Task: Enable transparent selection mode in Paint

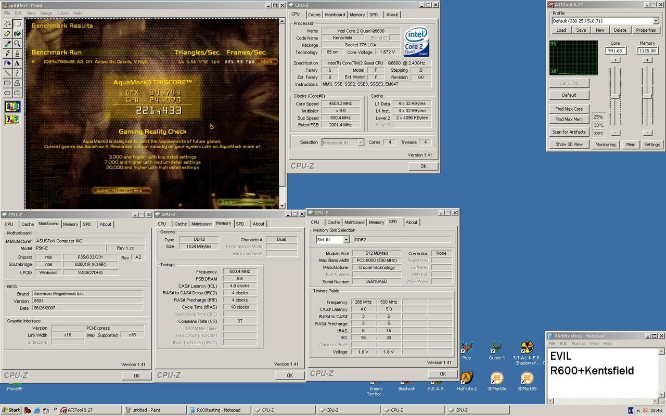Action: [x=12, y=120]
